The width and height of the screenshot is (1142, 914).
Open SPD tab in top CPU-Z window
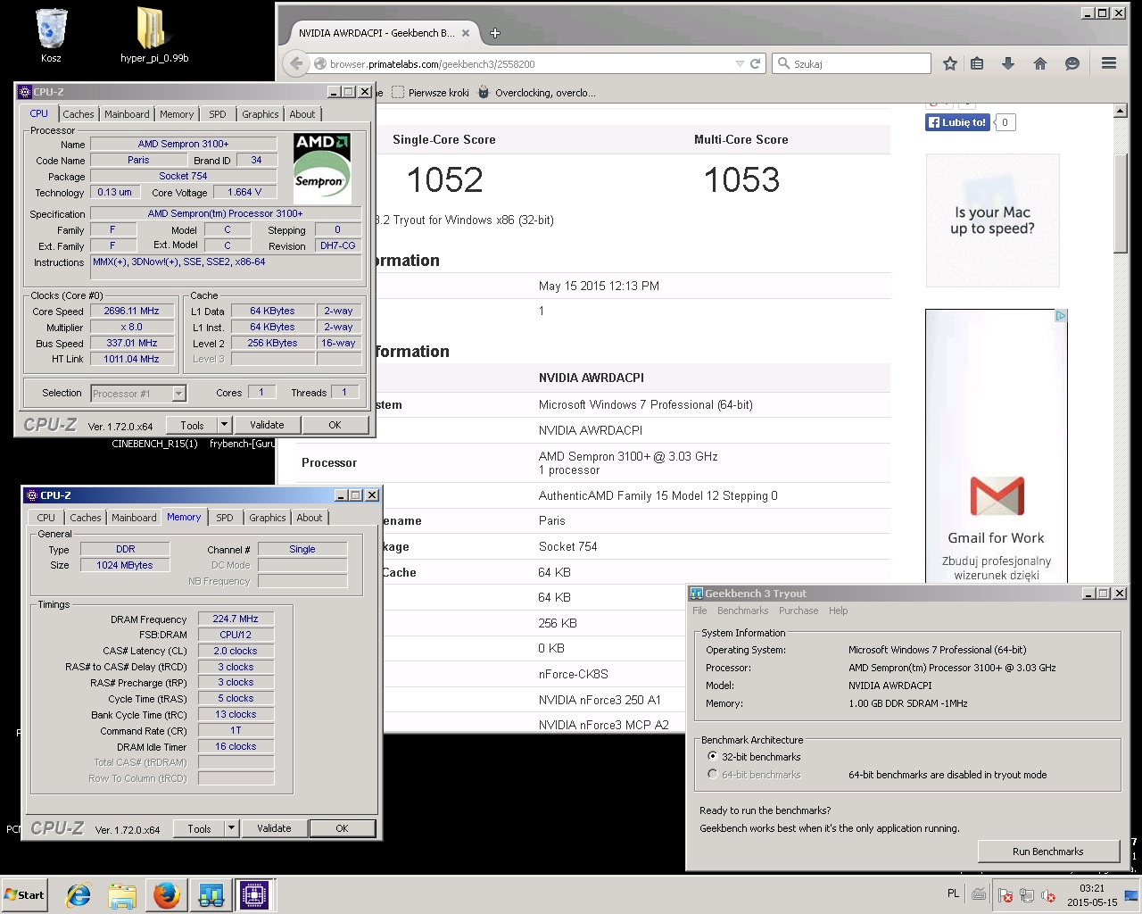218,114
